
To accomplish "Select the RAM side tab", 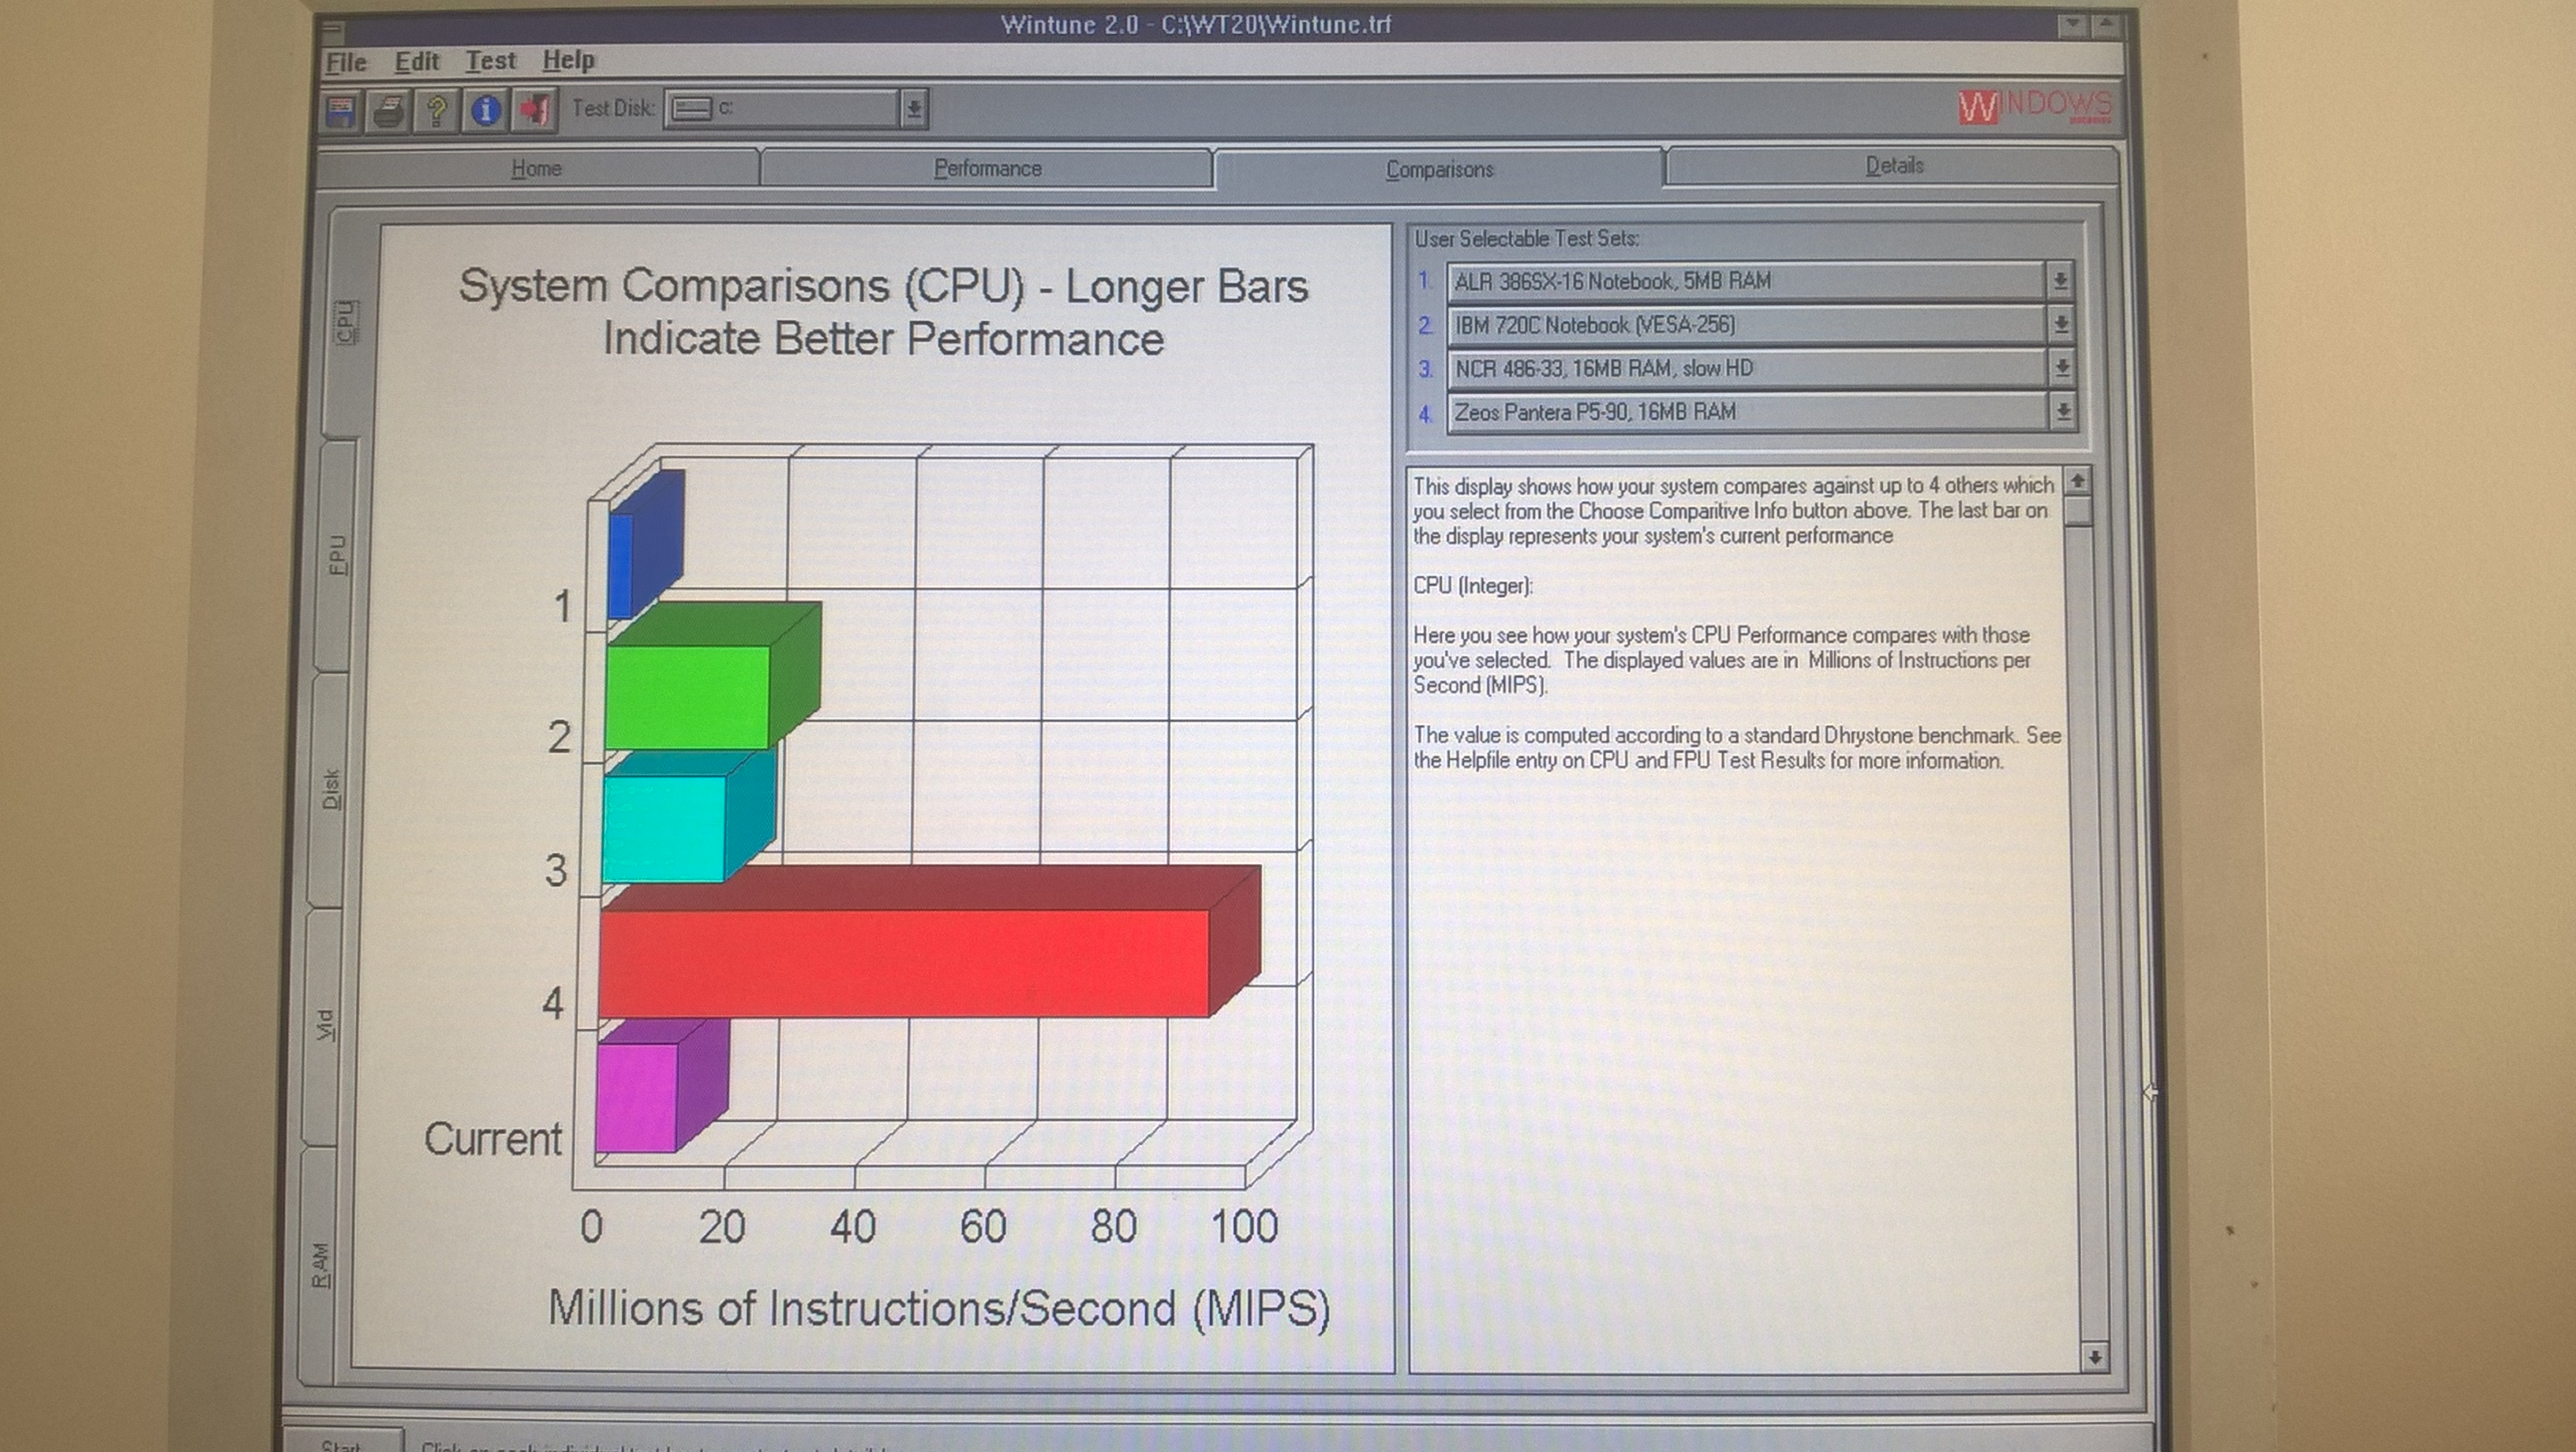I will [319, 1265].
